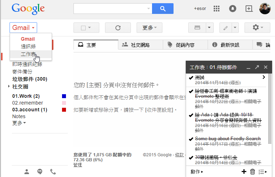Screen dimensions: 275x177
Task: Open the Gmail dropdown button
Action: coord(23,27)
